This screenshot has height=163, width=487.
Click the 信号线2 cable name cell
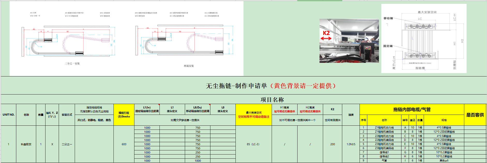(x=384, y=156)
